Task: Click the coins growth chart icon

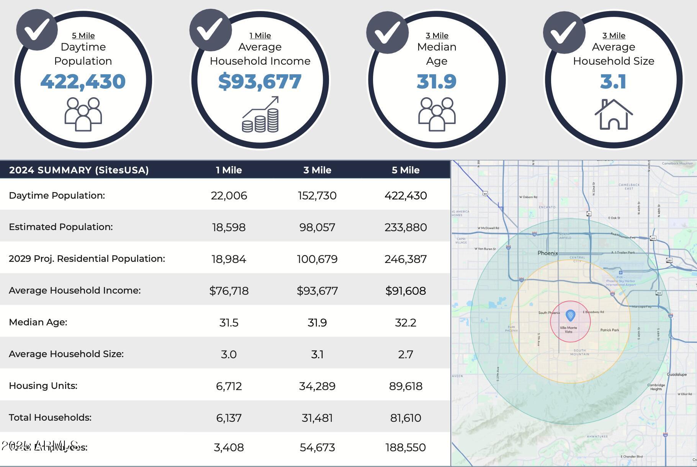Action: click(260, 115)
